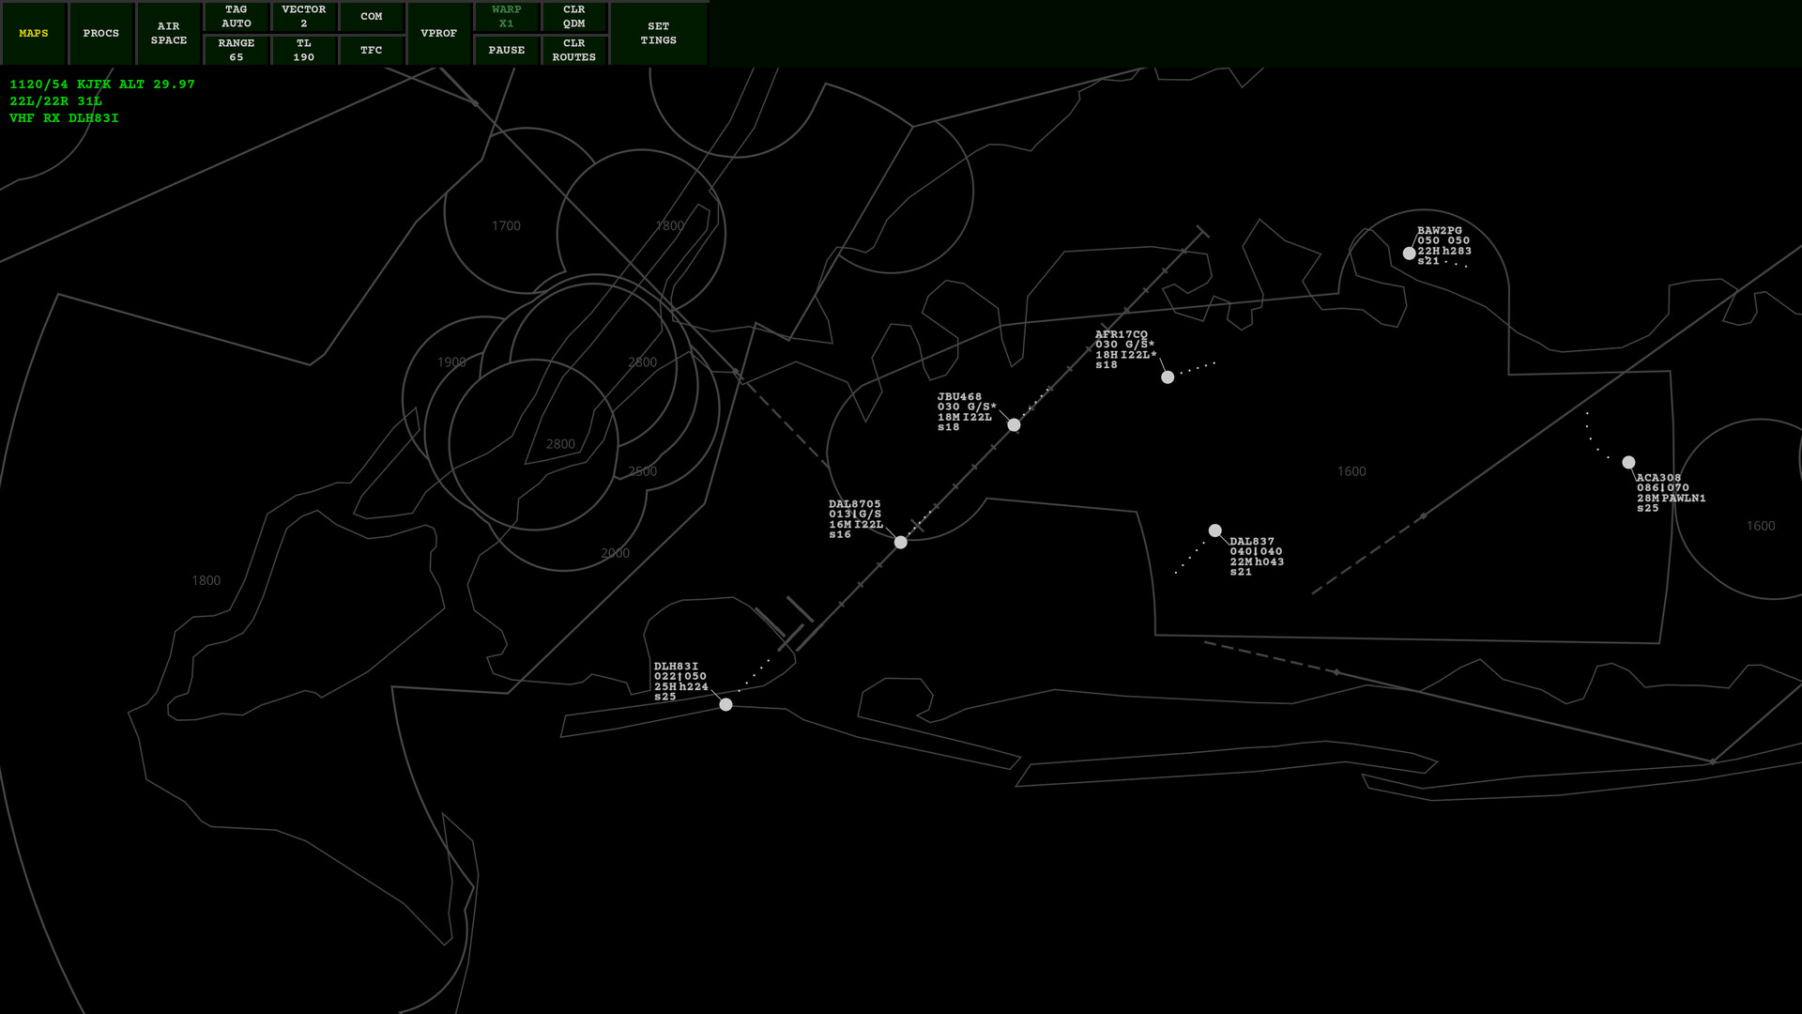Screen dimensions: 1802x1014
Task: Click the DAL837 callsign label
Action: pos(1252,542)
